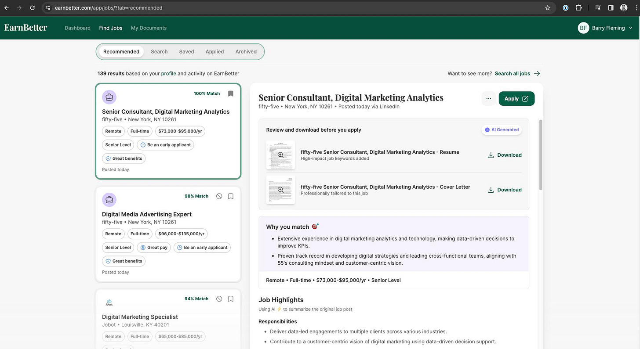The image size is (640, 349).
Task: Open Find Jobs in top navigation
Action: (x=111, y=28)
